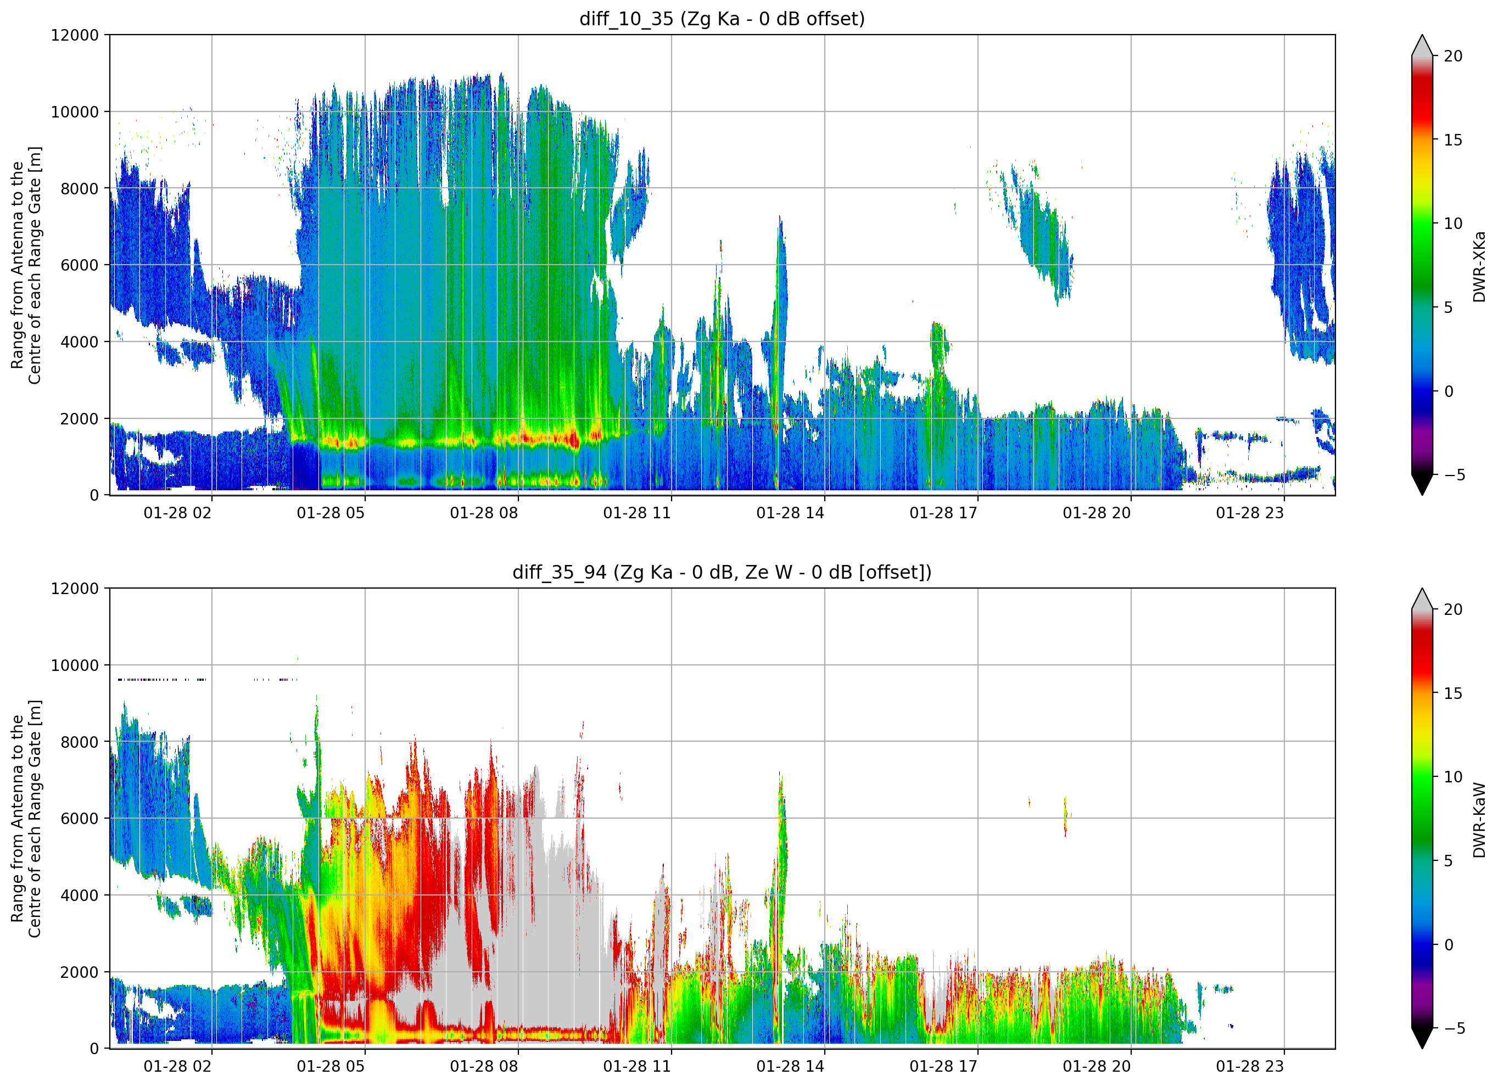Click the "01-28 14" time tick under the diff_35_94 plot

click(x=791, y=1066)
